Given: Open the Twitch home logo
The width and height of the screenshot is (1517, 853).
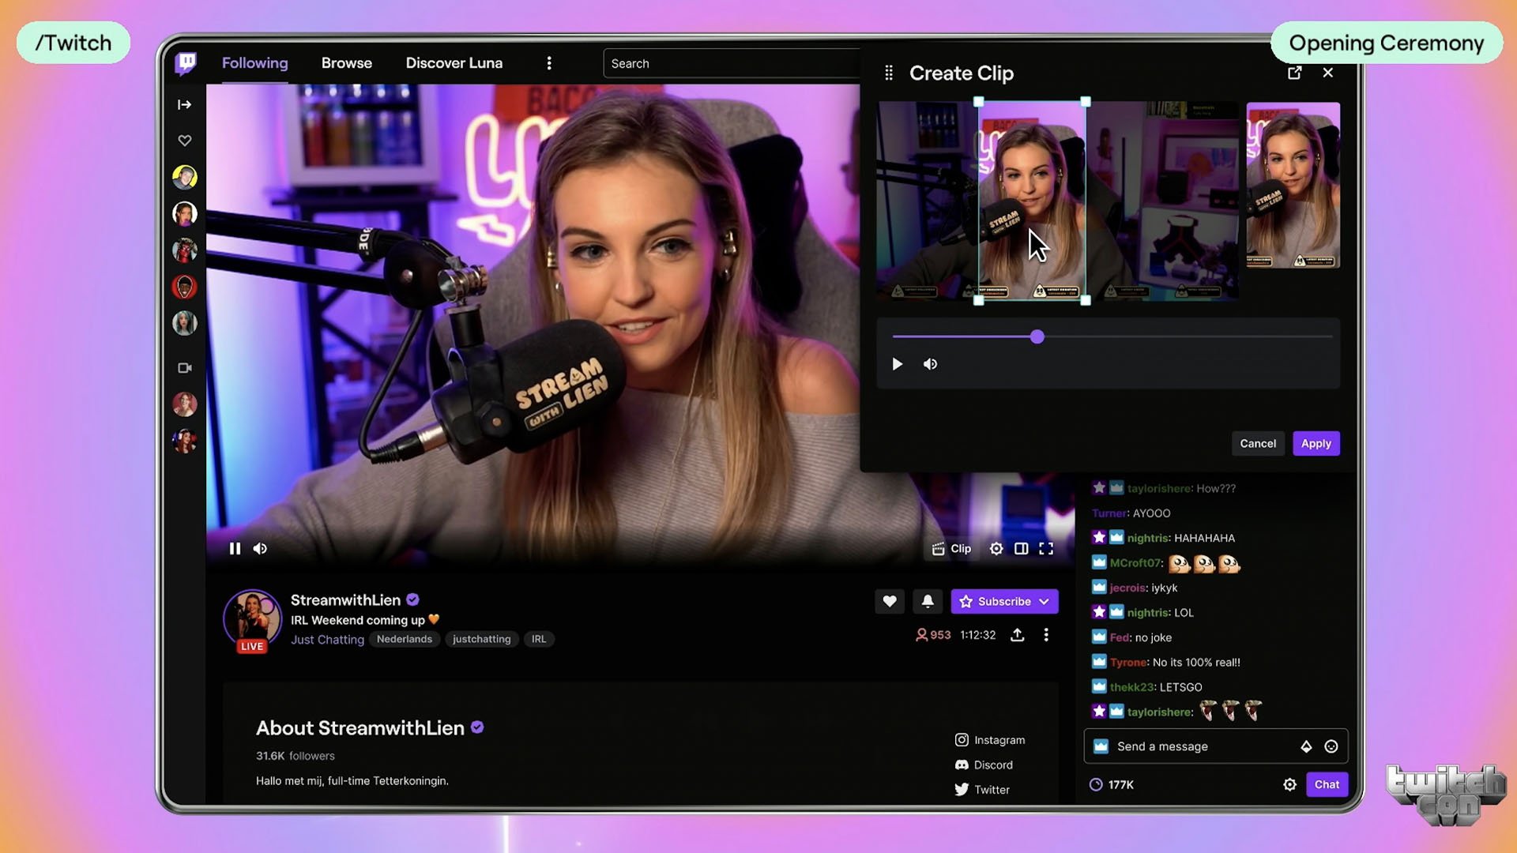Looking at the screenshot, I should pyautogui.click(x=186, y=62).
